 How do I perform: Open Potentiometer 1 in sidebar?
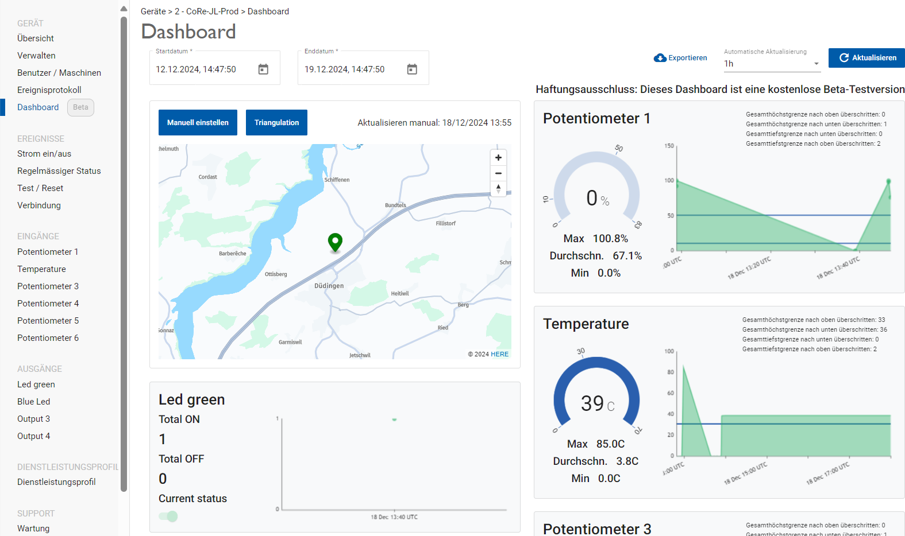pyautogui.click(x=48, y=252)
